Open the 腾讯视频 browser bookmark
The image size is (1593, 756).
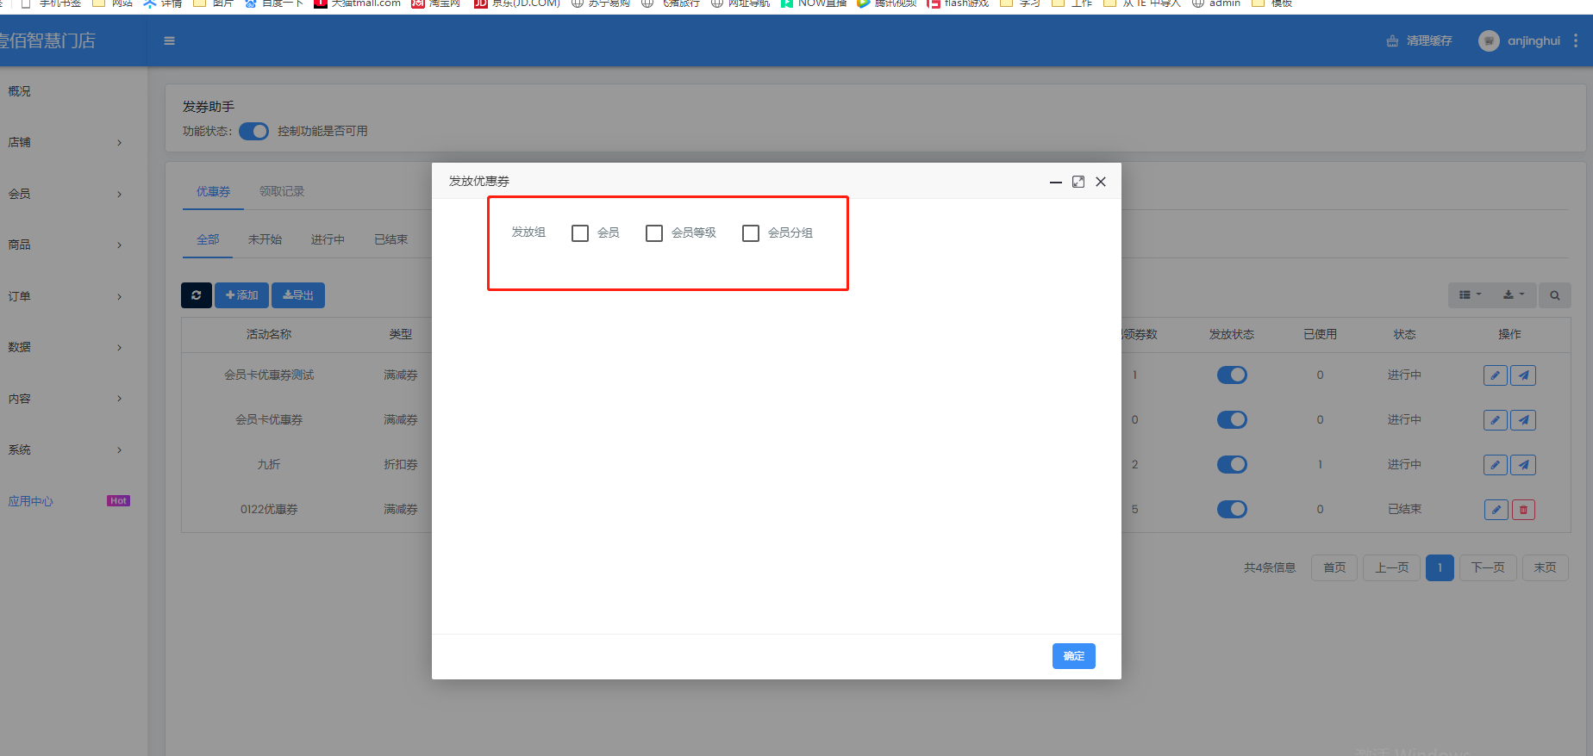tap(887, 3)
